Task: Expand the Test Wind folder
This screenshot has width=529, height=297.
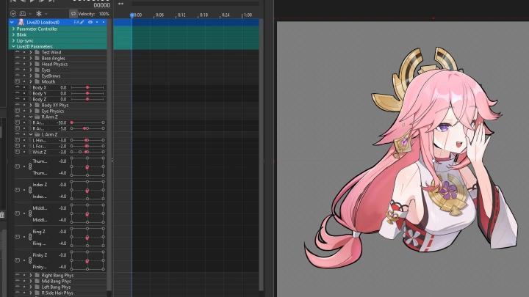Action: point(31,52)
